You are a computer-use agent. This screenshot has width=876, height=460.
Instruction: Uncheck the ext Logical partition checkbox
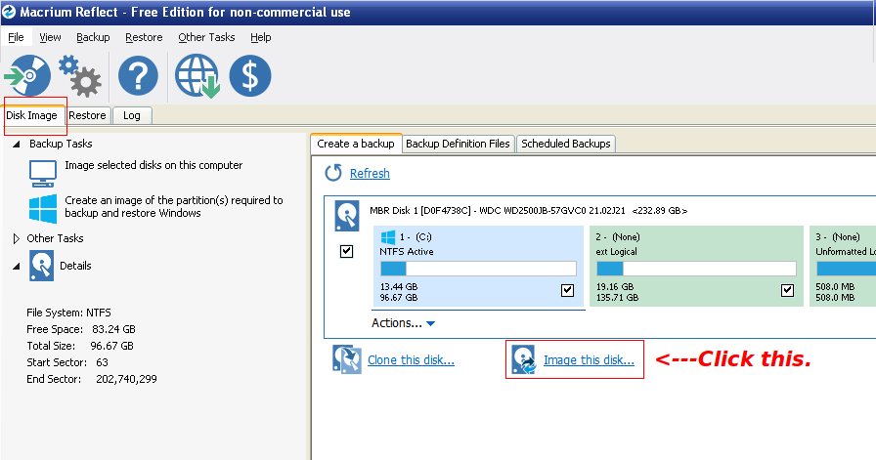(x=787, y=290)
